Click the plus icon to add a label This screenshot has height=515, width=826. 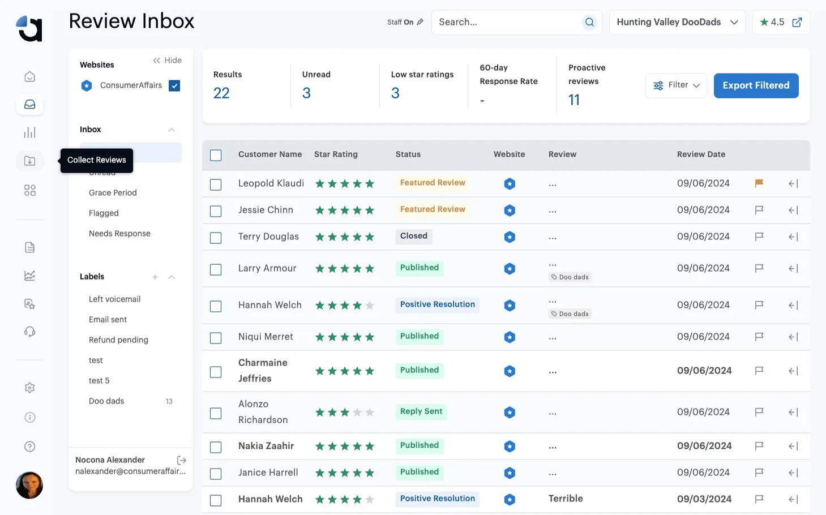(155, 277)
